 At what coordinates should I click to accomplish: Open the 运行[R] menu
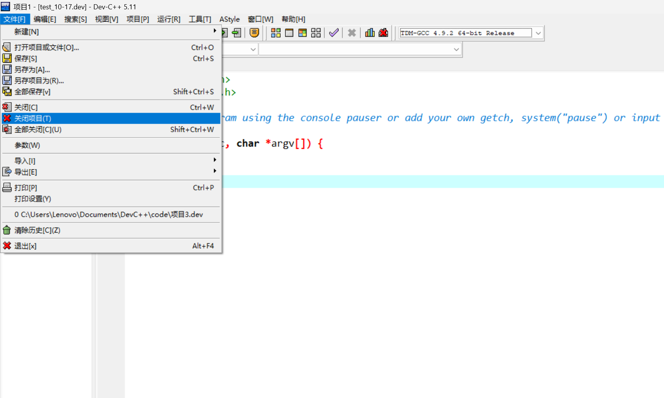click(x=169, y=19)
